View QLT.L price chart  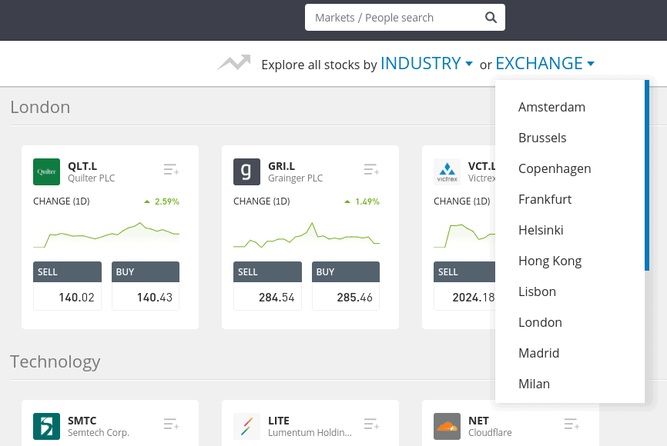pyautogui.click(x=106, y=235)
